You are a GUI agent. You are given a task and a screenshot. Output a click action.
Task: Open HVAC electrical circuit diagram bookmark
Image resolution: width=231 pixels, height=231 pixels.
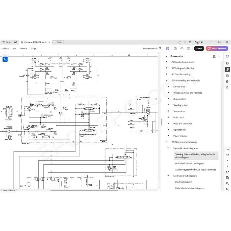[x=189, y=188]
